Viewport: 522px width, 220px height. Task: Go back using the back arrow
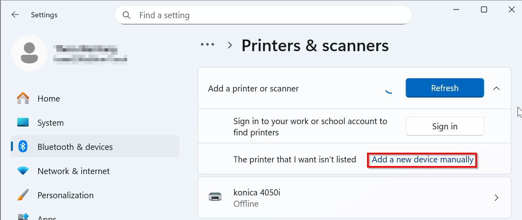pyautogui.click(x=15, y=15)
